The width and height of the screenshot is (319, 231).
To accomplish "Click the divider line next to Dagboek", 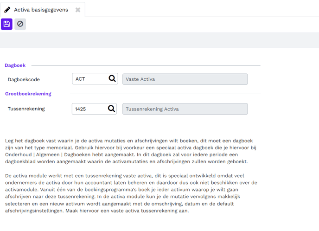I will tap(146, 65).
